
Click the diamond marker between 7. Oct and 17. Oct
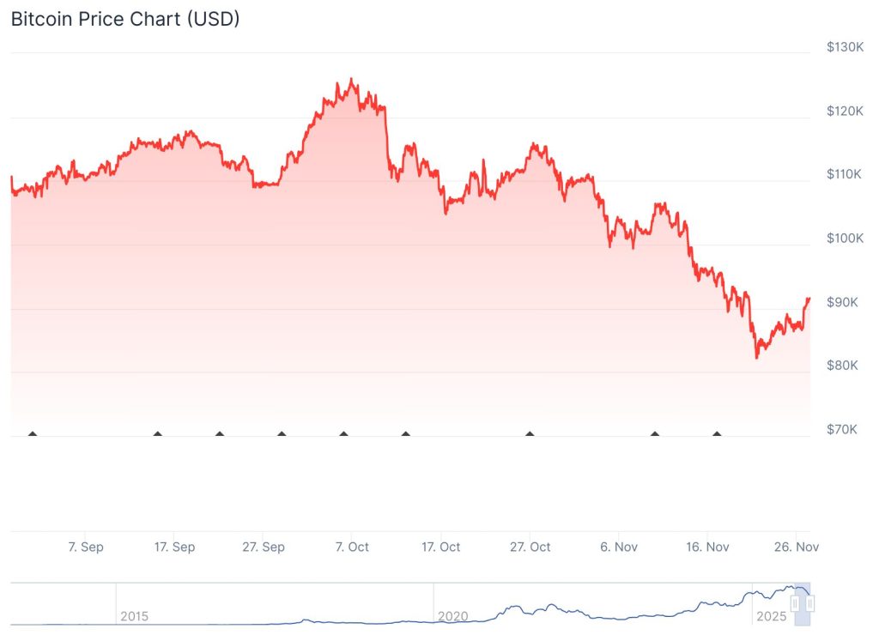(x=405, y=434)
